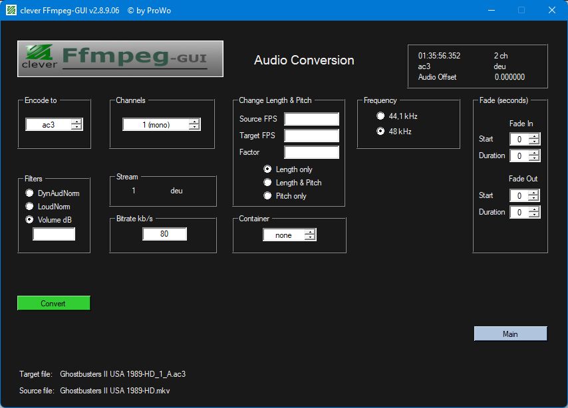
Task: Click the app icon in title bar
Action: click(11, 10)
